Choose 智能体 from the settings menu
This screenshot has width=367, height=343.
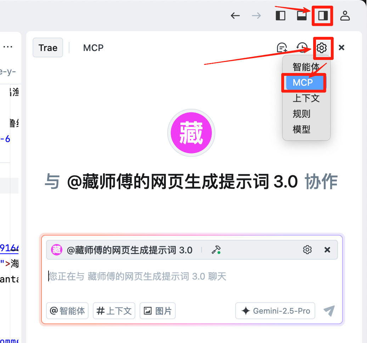coord(306,67)
